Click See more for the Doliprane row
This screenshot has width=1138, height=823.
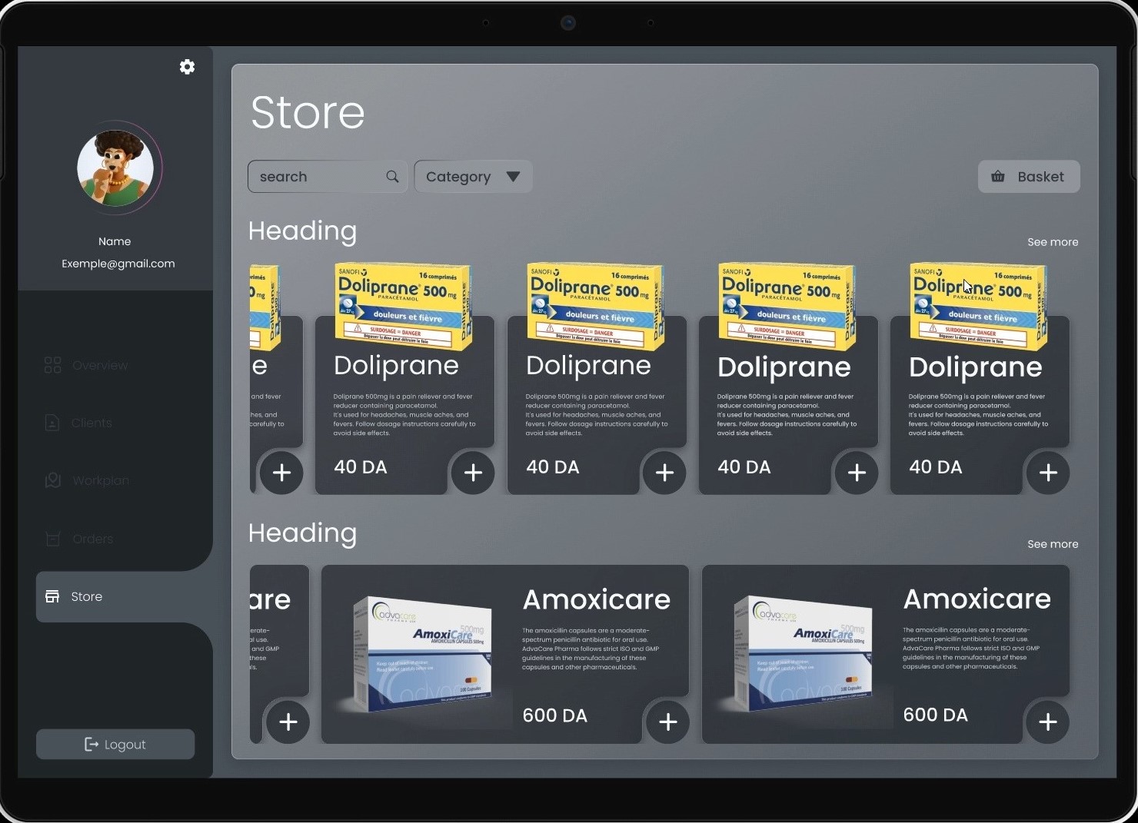1053,242
